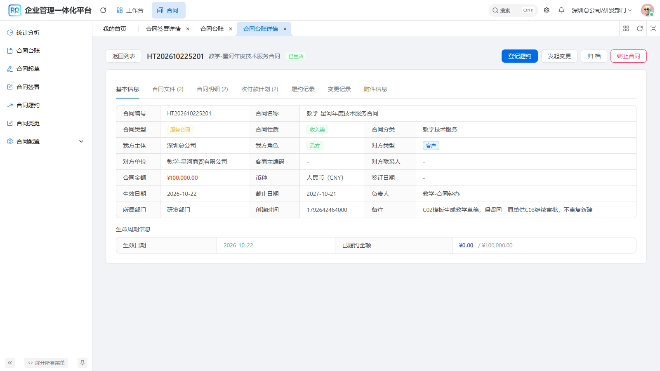Image resolution: width=660 pixels, height=371 pixels.
Task: Toggle fullscreen content icon
Action: (653, 28)
